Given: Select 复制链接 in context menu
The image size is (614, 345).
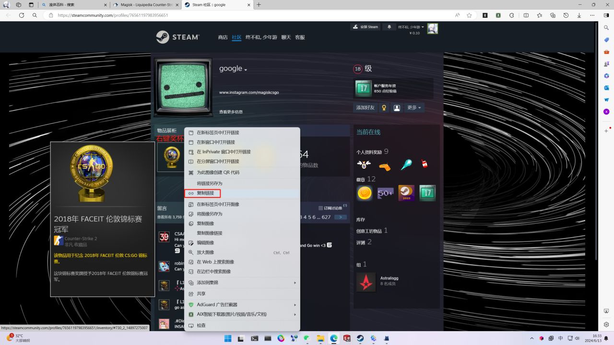Looking at the screenshot, I should [205, 193].
